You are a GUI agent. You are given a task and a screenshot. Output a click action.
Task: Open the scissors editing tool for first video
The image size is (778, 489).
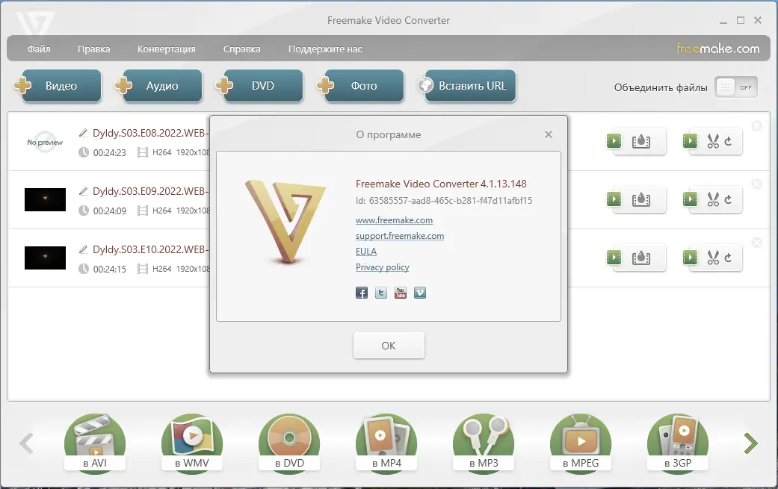710,140
